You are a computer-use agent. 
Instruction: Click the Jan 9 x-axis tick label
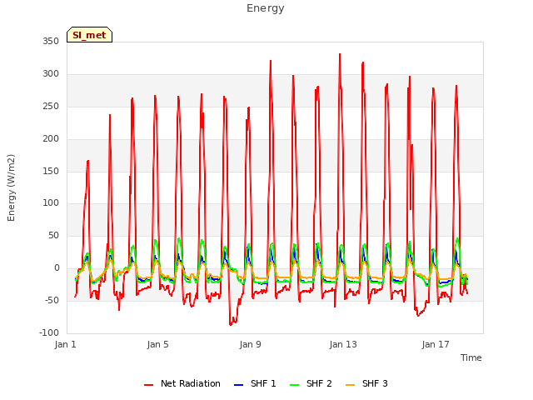[x=250, y=344]
